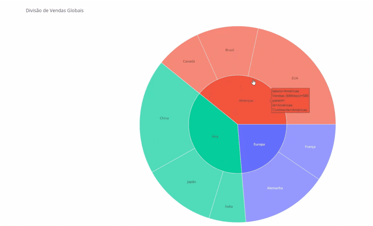This screenshot has height=226, width=373.
Task: Click the id=Américas line in hover box
Action: [x=282, y=105]
